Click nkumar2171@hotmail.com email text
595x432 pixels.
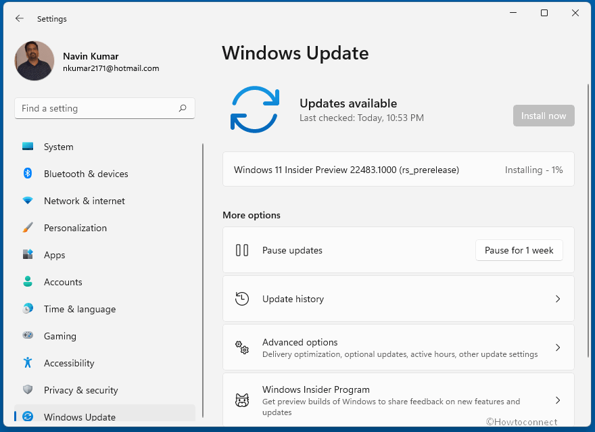tap(111, 68)
